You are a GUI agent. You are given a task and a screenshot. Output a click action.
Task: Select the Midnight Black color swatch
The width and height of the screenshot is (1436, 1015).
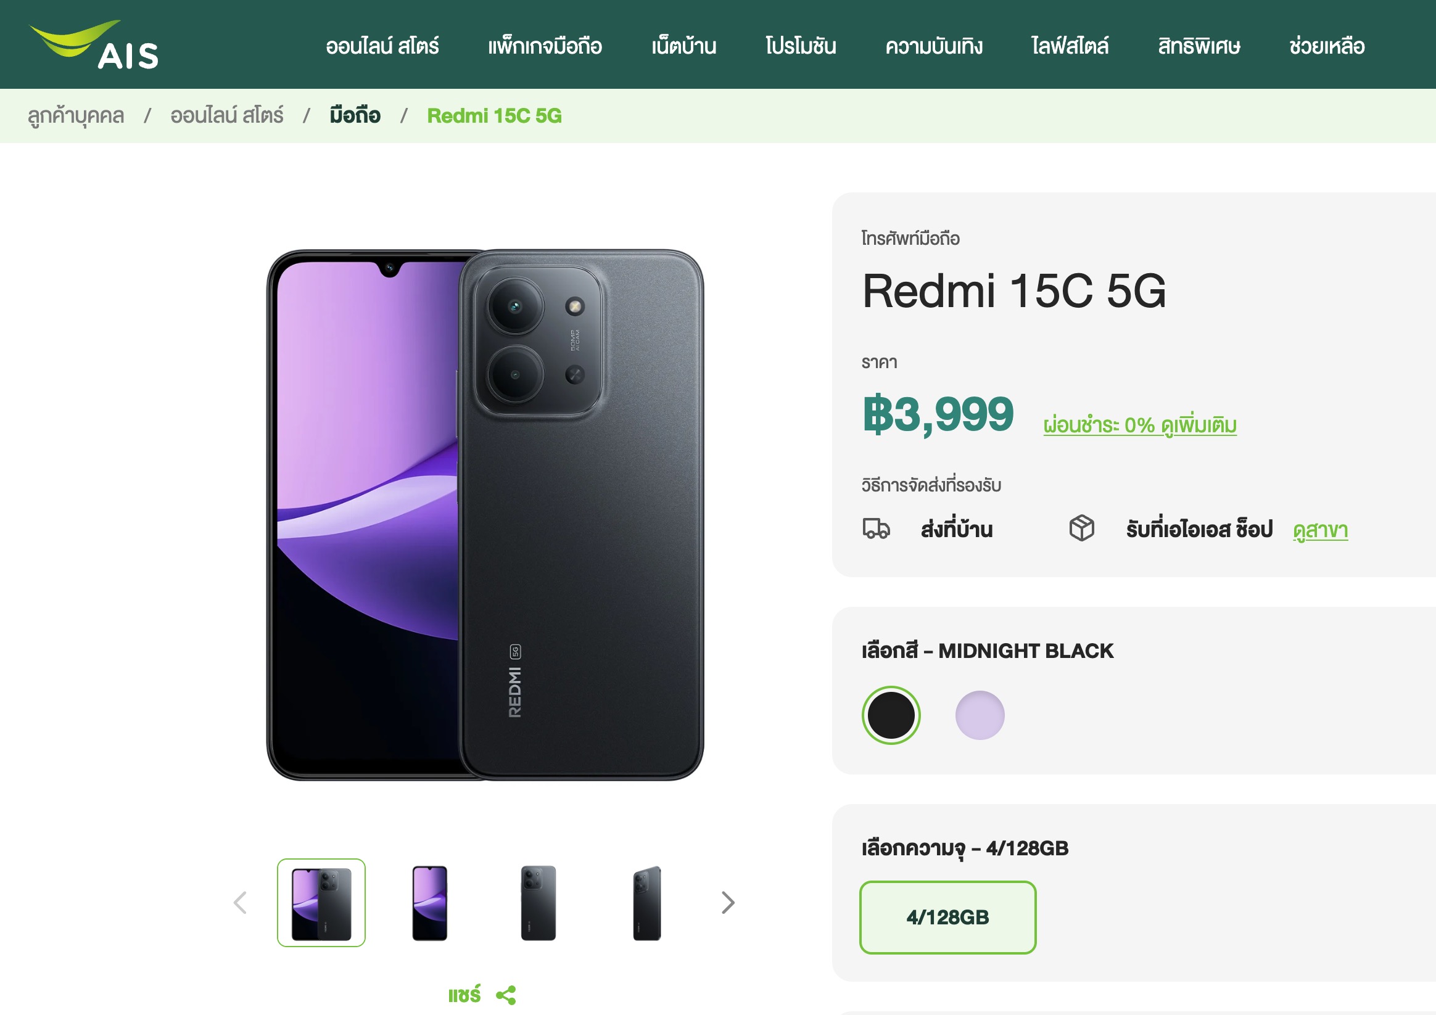click(x=891, y=715)
